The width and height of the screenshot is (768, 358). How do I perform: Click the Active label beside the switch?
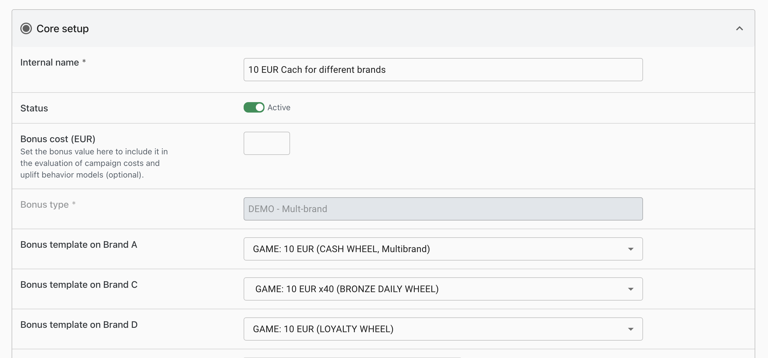[279, 107]
